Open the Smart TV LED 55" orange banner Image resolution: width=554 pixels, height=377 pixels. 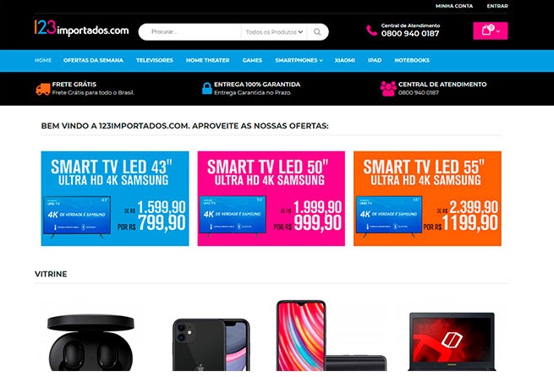427,199
